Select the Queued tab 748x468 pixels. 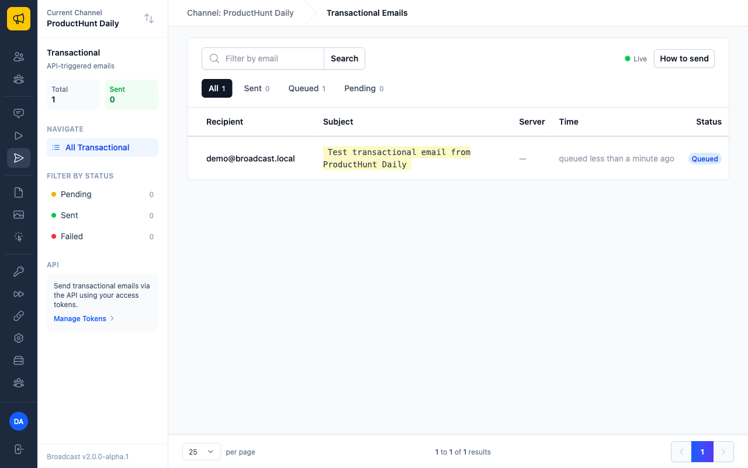307,88
